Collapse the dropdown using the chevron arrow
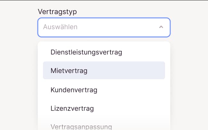208x130 pixels. click(161, 27)
